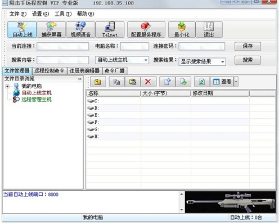279x224 pixels.
Task: Open the 查看 view dropdown arrow
Action: tap(236, 82)
